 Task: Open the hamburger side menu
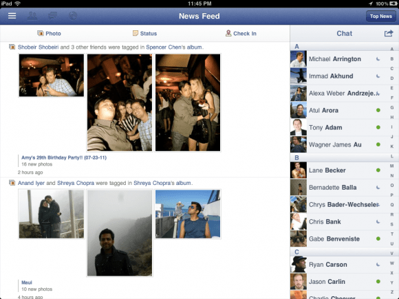pos(12,16)
